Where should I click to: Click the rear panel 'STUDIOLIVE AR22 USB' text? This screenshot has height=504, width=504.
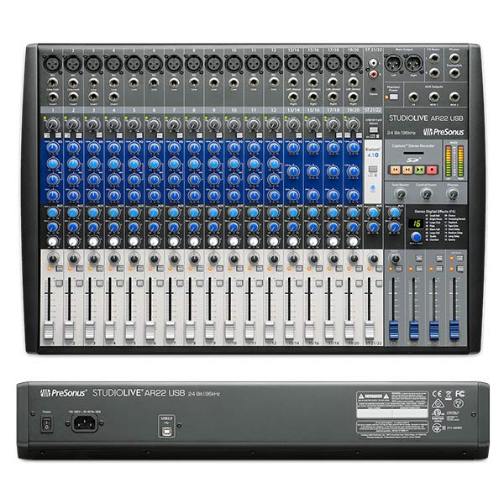pos(139,393)
